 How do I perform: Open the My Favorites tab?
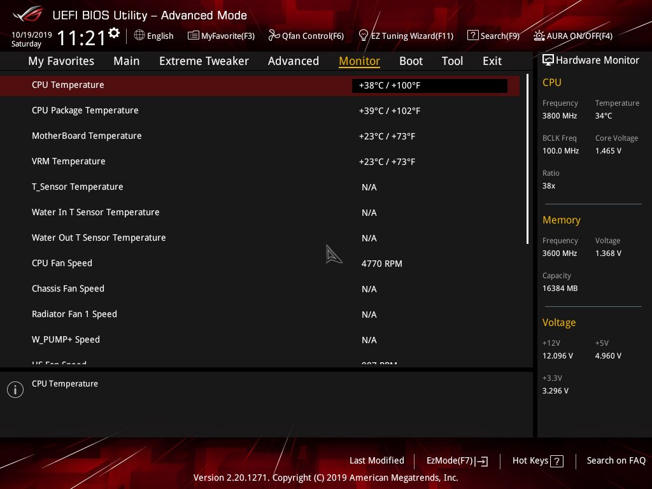[x=61, y=61]
